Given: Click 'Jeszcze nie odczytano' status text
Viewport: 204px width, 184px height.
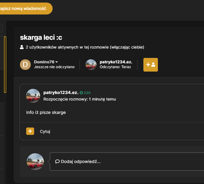Looking at the screenshot, I should point(54,67).
